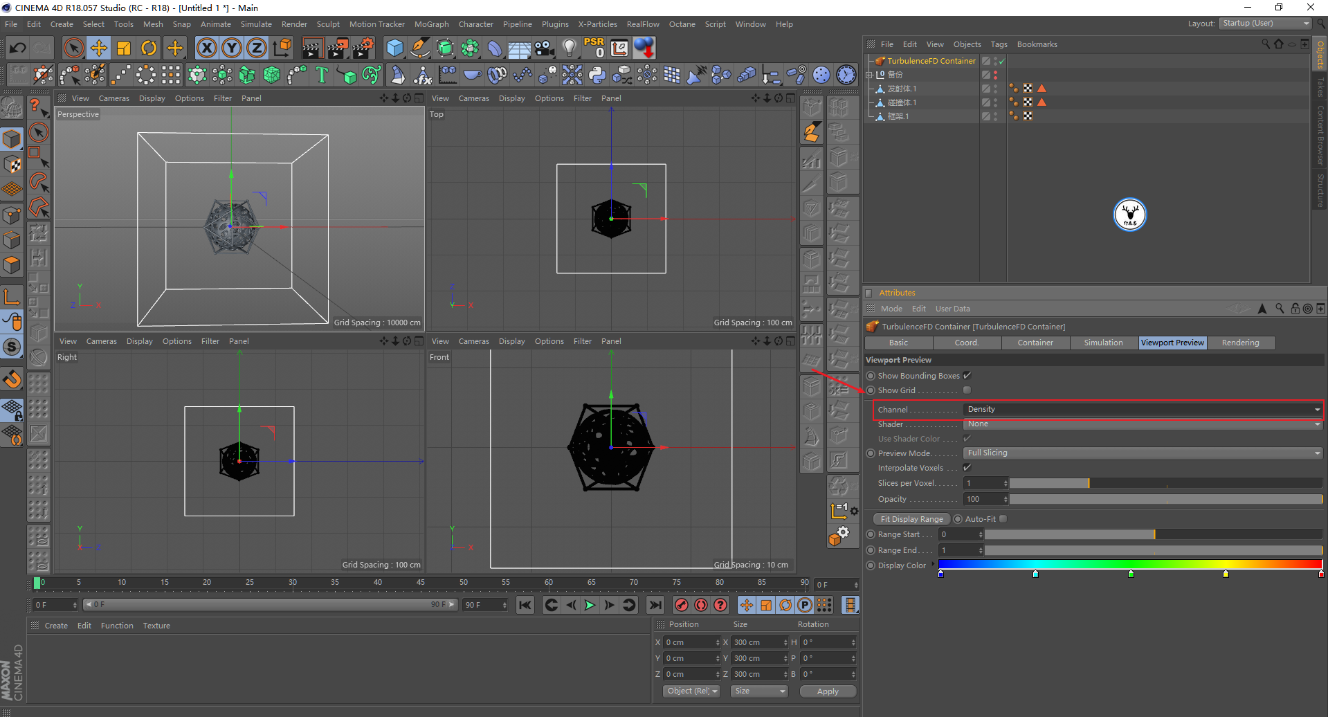Switch to the Simulation tab
Image resolution: width=1328 pixels, height=717 pixels.
1103,343
